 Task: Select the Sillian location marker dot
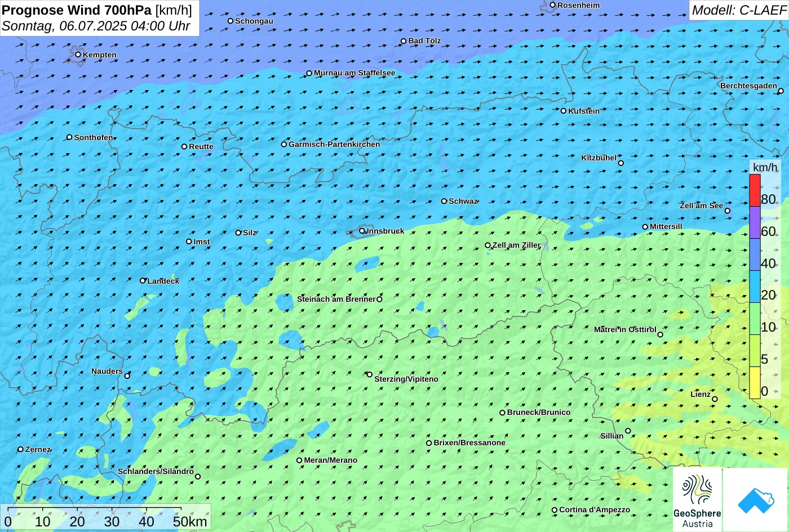(628, 431)
